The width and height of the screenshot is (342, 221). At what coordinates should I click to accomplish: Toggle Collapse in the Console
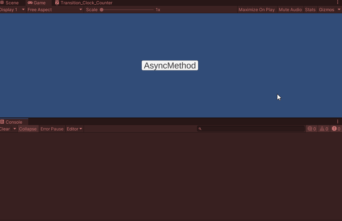pyautogui.click(x=28, y=129)
